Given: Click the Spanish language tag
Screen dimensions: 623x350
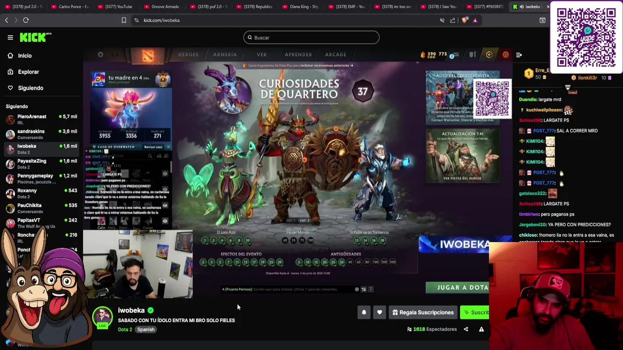Looking at the screenshot, I should click(x=146, y=330).
